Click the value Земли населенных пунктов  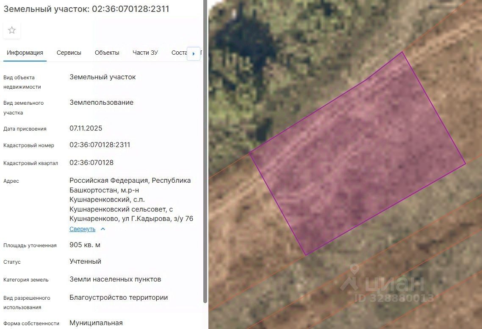click(115, 279)
